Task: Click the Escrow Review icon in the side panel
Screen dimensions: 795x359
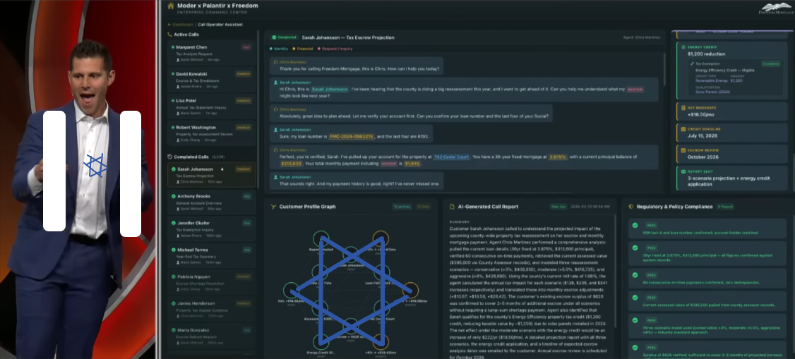Action: (x=684, y=150)
